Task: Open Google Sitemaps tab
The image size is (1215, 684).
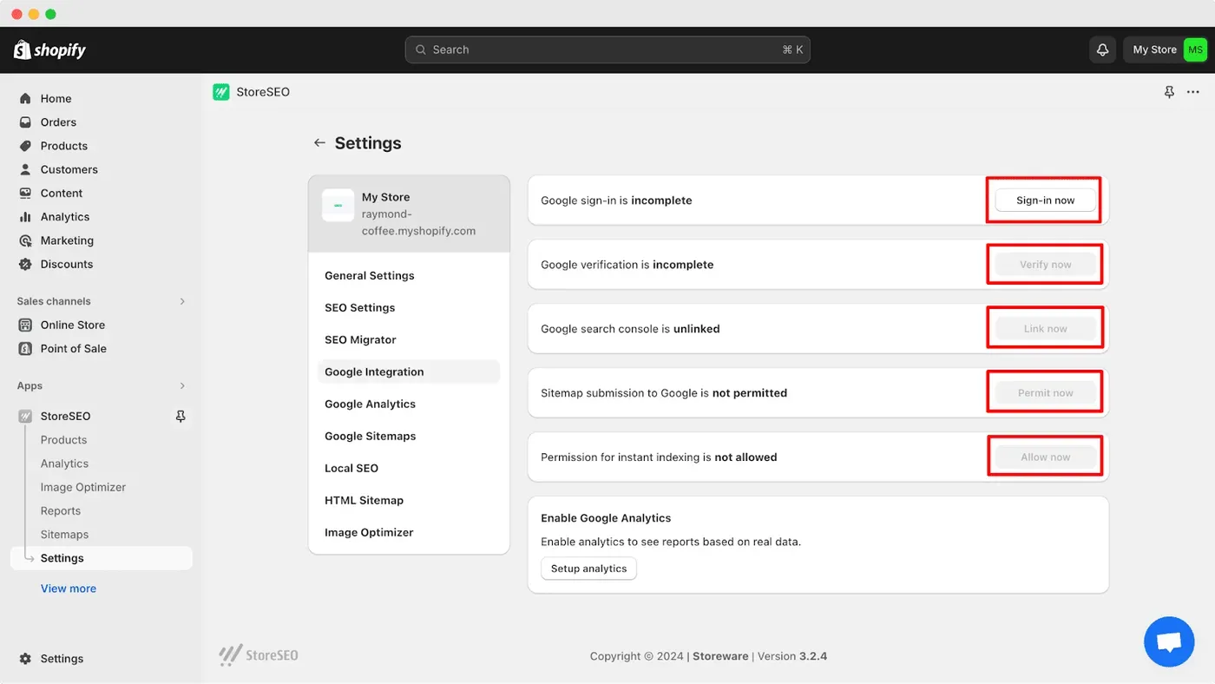Action: pyautogui.click(x=409, y=436)
